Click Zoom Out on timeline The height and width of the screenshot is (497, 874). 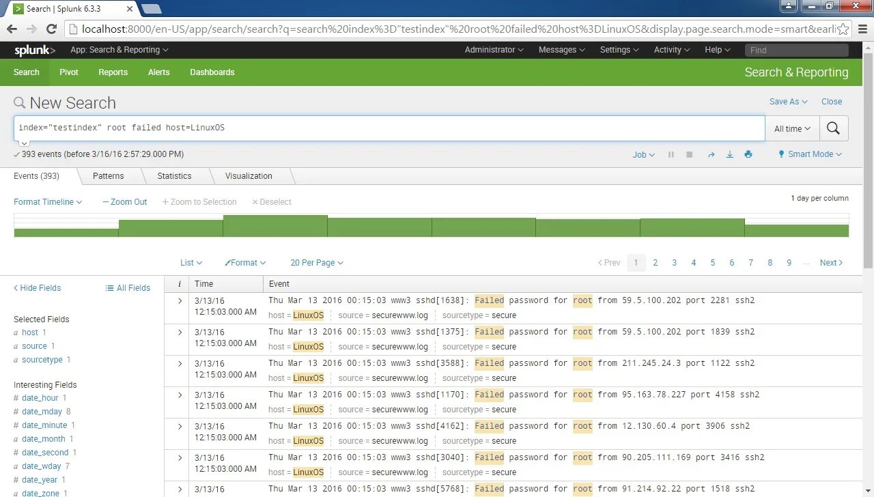pyautogui.click(x=125, y=202)
